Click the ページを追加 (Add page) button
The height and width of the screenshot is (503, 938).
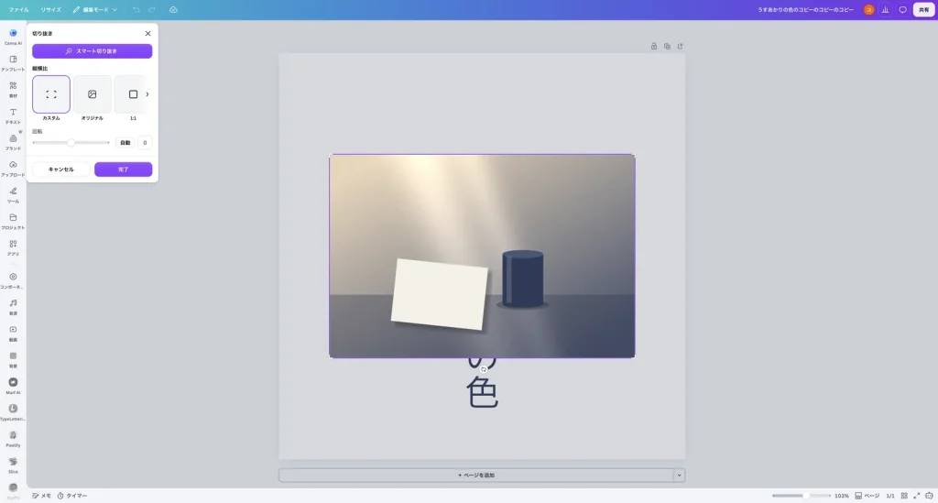point(476,475)
